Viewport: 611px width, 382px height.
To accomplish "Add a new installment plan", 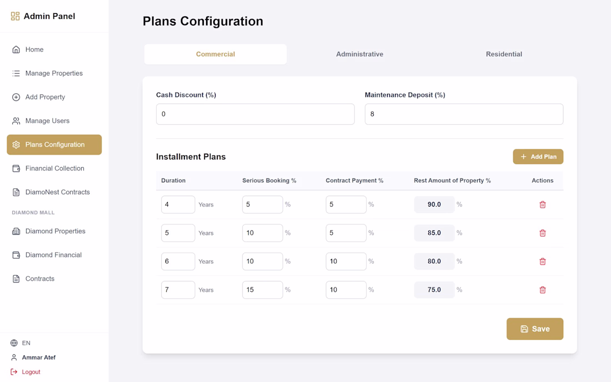I will point(538,157).
